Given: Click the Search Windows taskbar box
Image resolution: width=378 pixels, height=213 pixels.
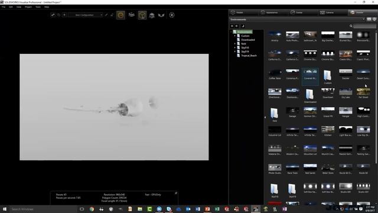Looking at the screenshot, I should (x=43, y=209).
